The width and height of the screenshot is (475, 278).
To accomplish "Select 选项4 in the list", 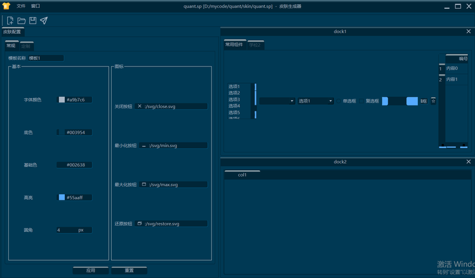I will coord(239,106).
